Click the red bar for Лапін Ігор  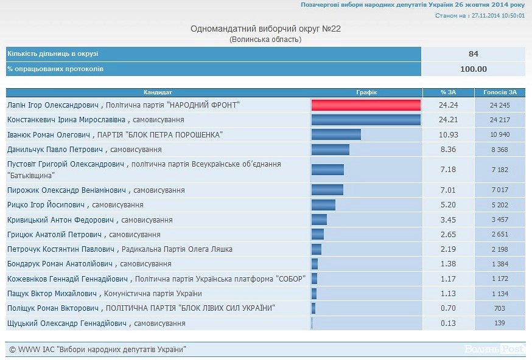pos(366,105)
